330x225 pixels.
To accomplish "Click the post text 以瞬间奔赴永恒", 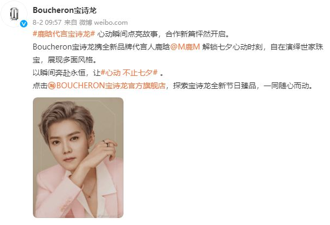I will click(x=59, y=73).
